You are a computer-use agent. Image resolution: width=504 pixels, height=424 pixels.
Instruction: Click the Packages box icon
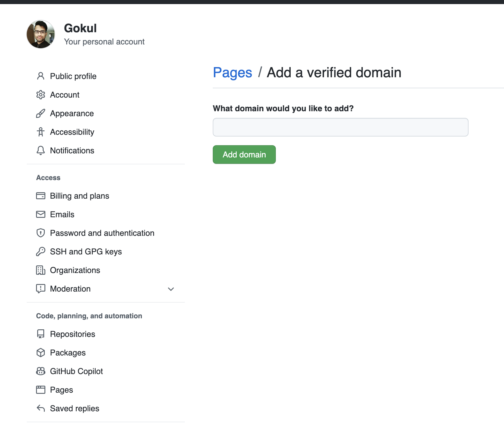pos(41,353)
